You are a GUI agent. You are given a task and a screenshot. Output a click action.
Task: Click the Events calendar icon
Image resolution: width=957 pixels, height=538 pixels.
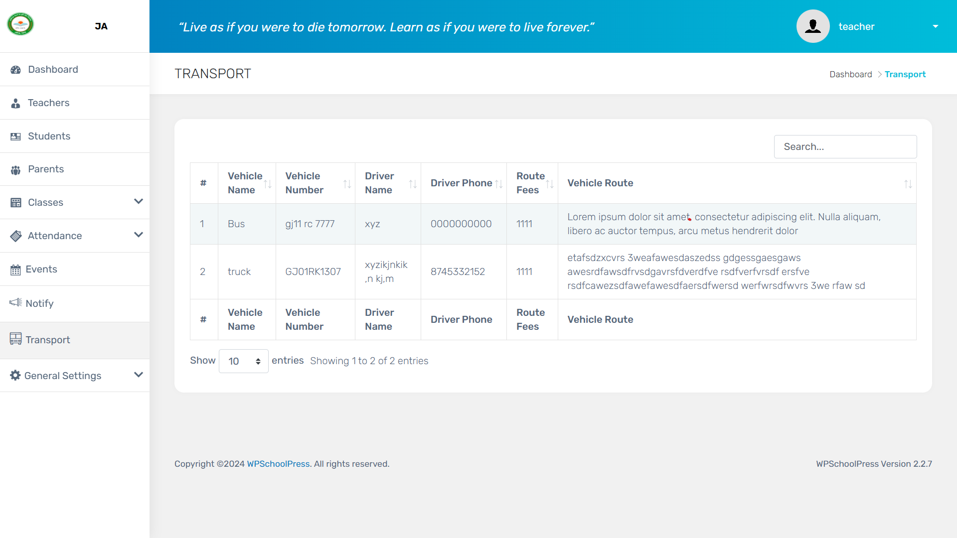(x=15, y=270)
